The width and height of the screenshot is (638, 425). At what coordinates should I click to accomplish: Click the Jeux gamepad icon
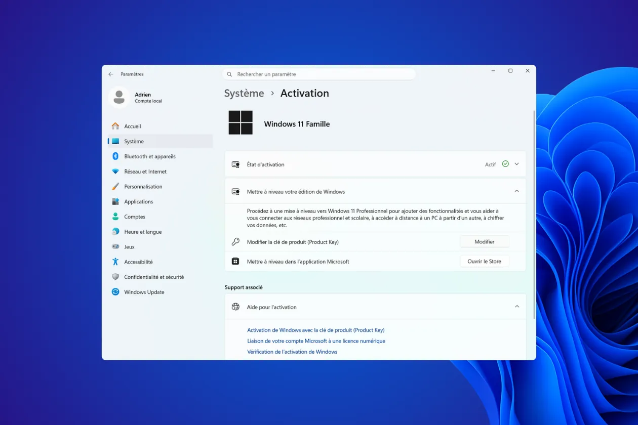[x=115, y=246]
